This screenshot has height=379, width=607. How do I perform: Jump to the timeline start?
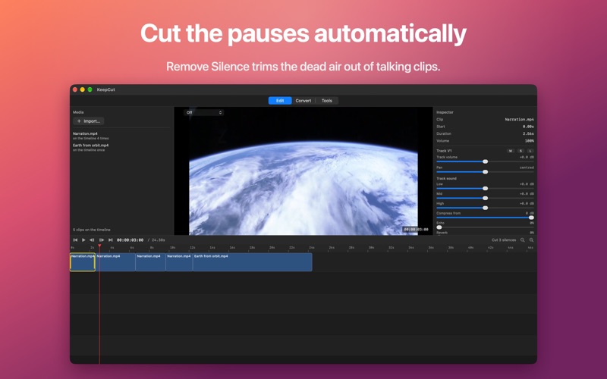(x=75, y=240)
